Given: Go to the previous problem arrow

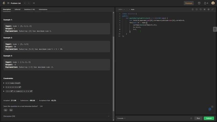Looking at the screenshot, I should point(25,3).
